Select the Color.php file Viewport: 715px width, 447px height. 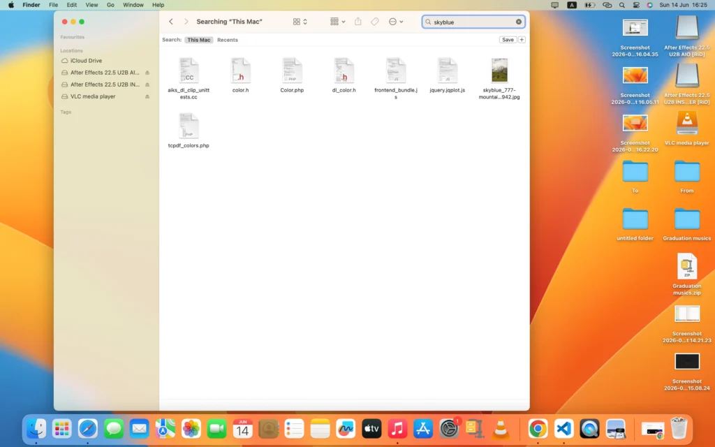point(292,75)
